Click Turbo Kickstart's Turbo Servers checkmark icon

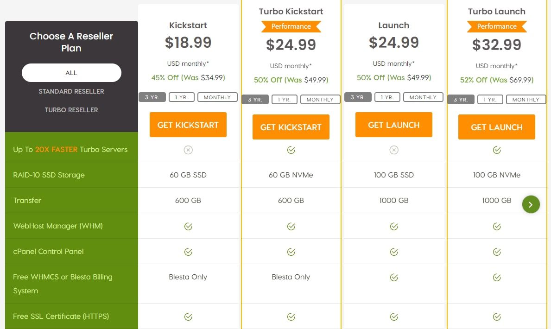[x=291, y=150]
